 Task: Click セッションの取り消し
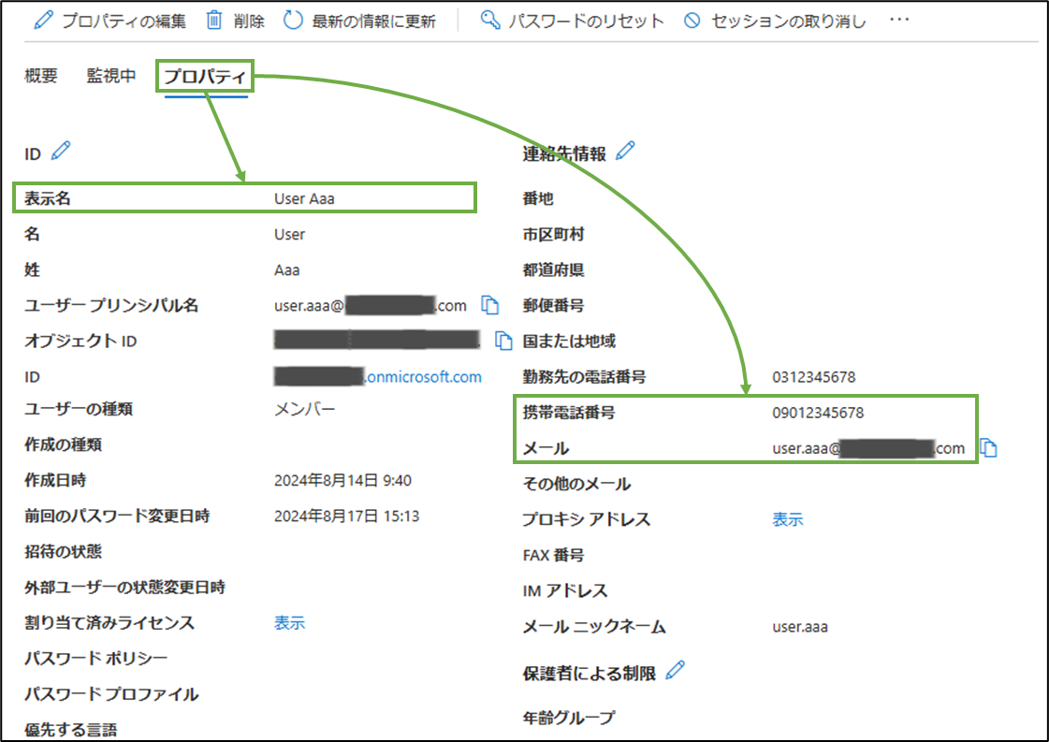pyautogui.click(x=775, y=21)
